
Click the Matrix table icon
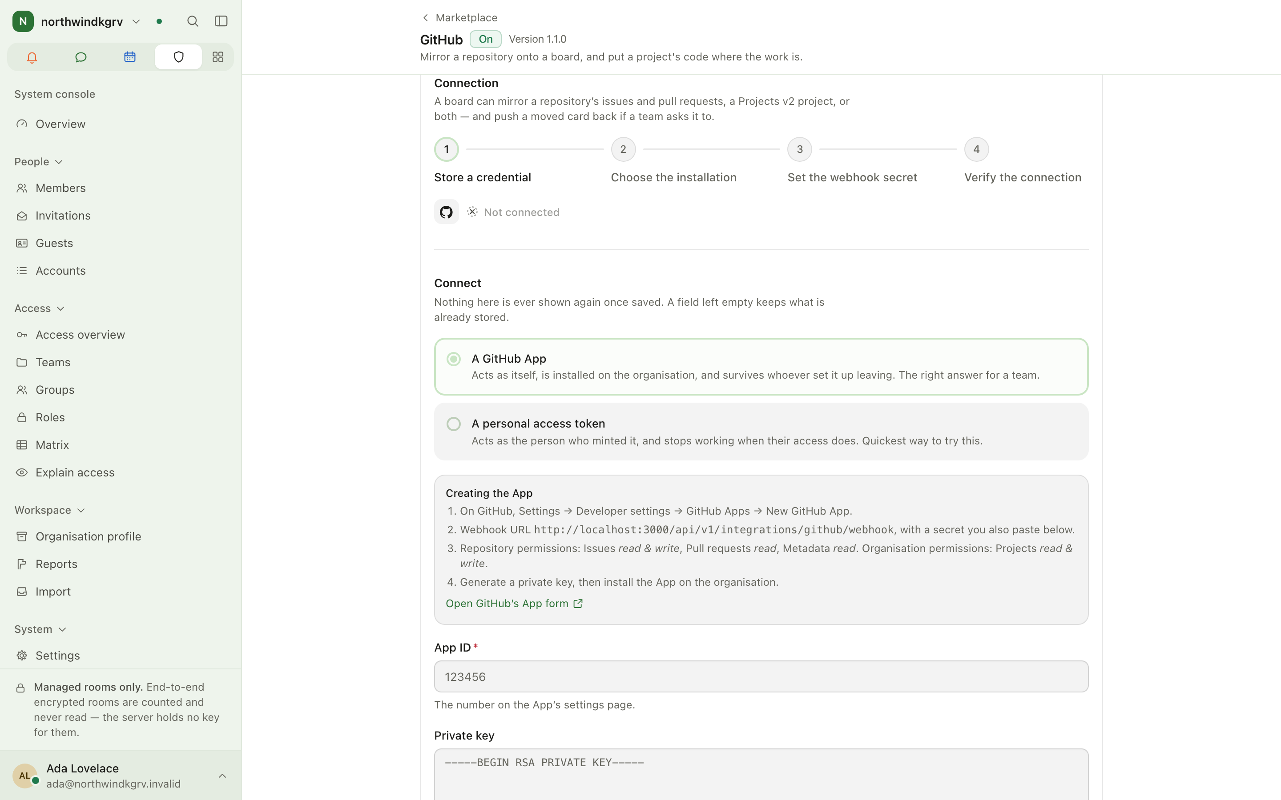pyautogui.click(x=22, y=444)
